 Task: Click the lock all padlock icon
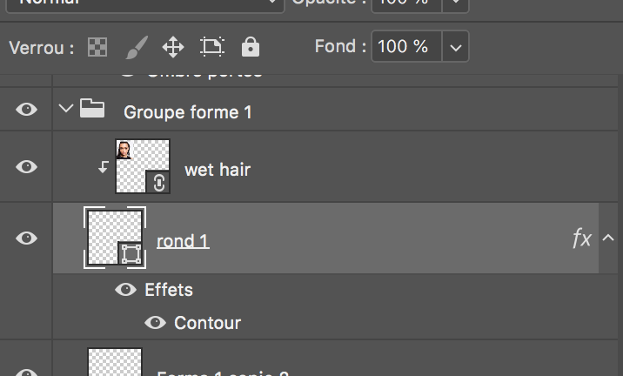point(250,47)
